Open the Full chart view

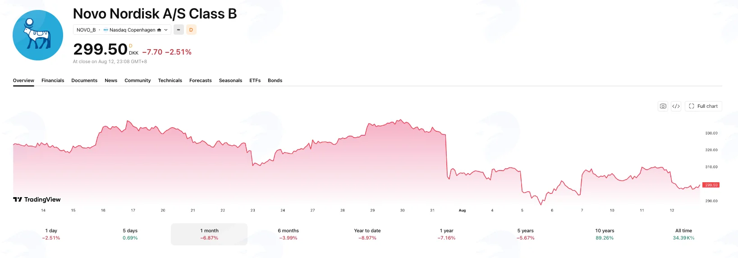pyautogui.click(x=703, y=106)
